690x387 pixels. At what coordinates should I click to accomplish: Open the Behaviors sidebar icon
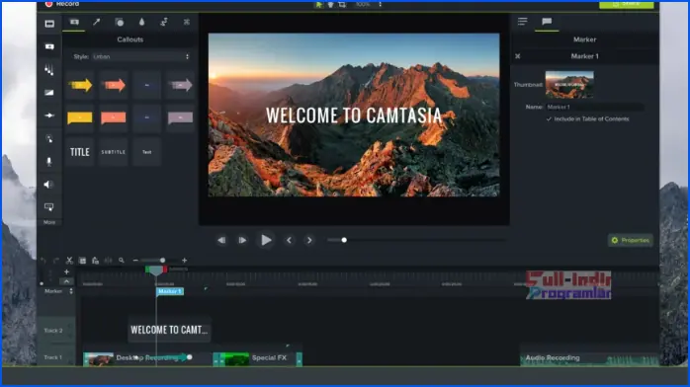tap(49, 69)
